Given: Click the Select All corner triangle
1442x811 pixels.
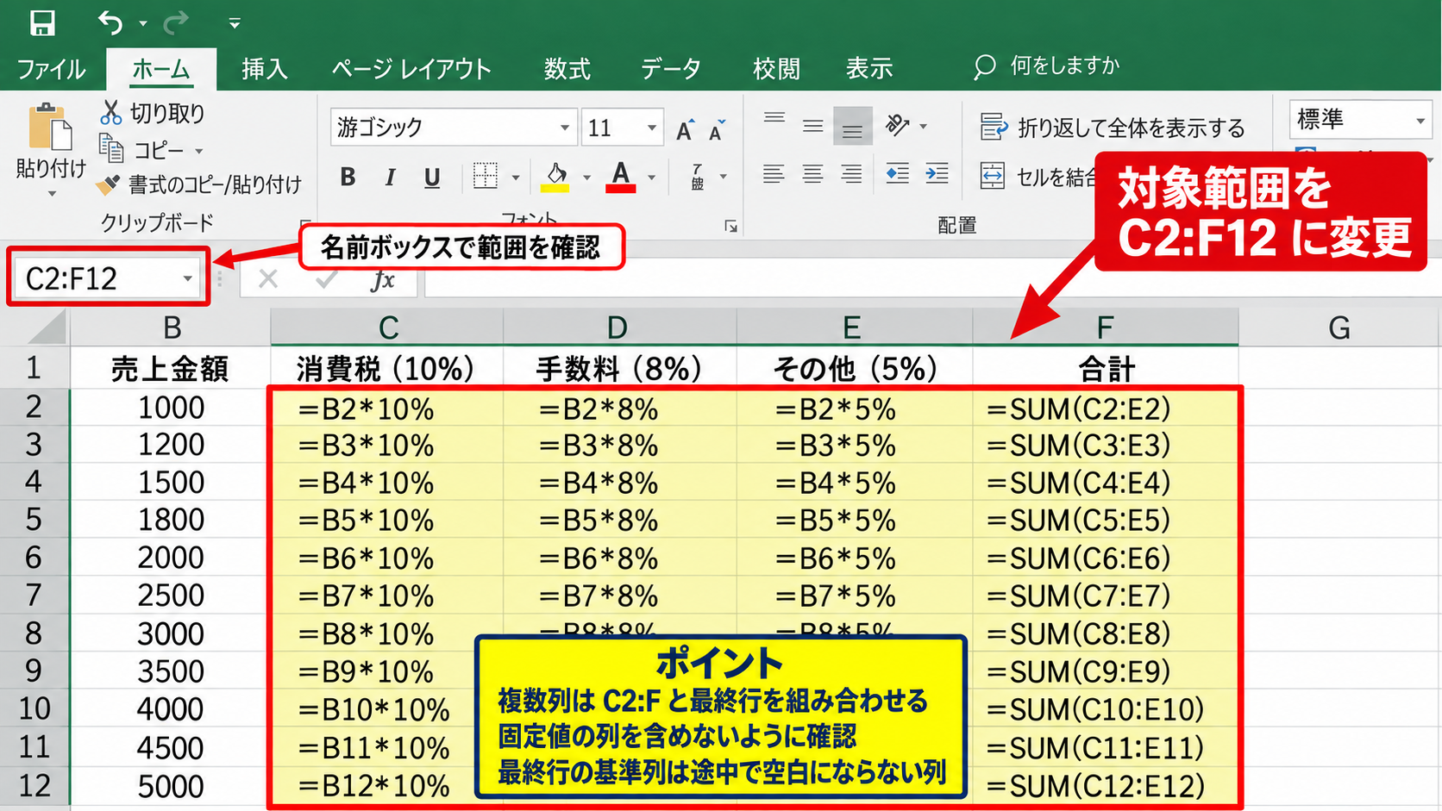Looking at the screenshot, I should click(46, 328).
